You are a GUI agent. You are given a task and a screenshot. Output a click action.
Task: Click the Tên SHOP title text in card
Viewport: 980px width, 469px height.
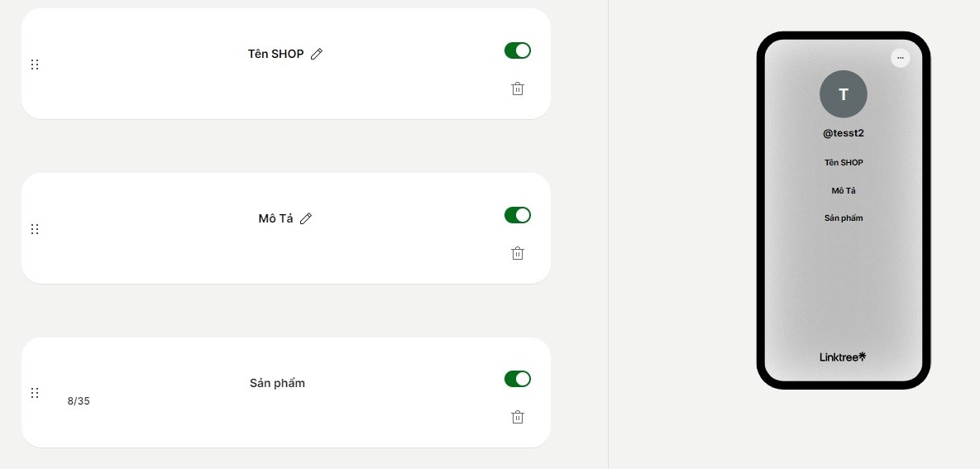click(275, 54)
